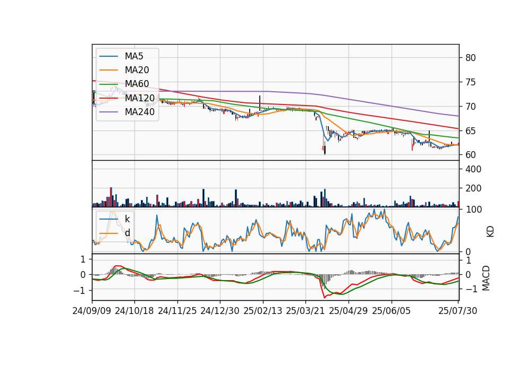Click the 25/02/13 date label

click(263, 311)
